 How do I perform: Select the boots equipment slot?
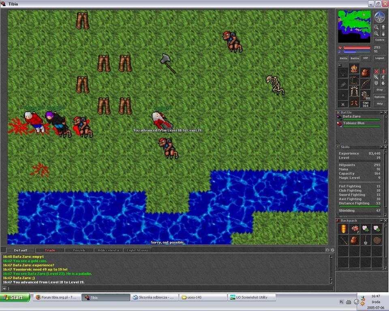coord(354,103)
